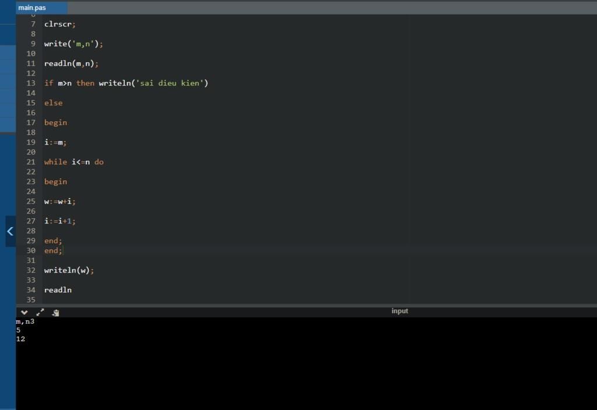Switch to the input console tab
The width and height of the screenshot is (597, 410).
[399, 311]
